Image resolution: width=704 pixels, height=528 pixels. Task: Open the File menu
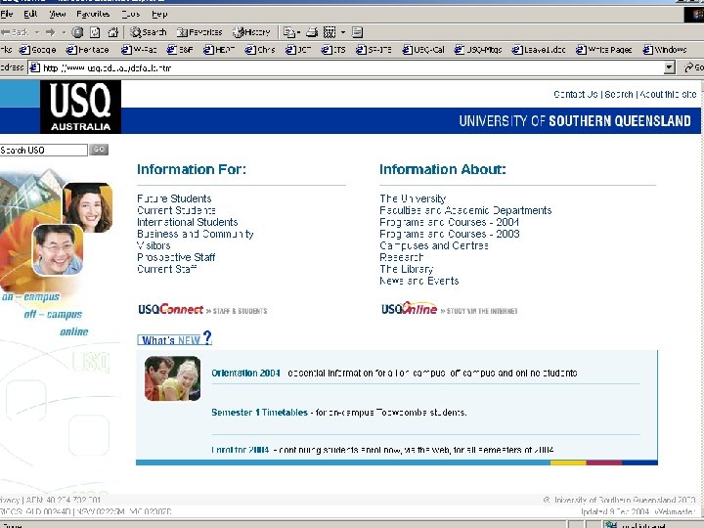(6, 14)
